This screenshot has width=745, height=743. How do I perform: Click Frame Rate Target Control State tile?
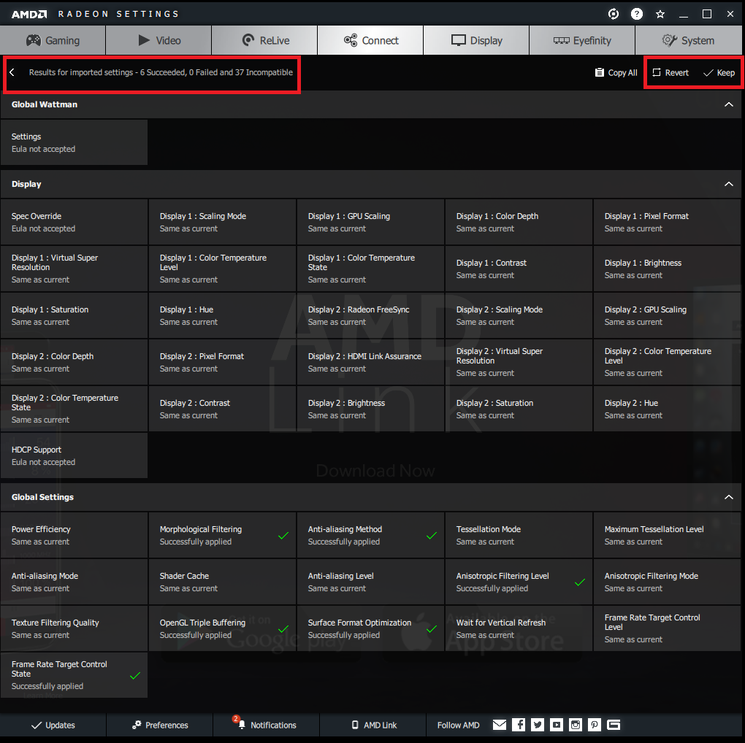(x=74, y=675)
